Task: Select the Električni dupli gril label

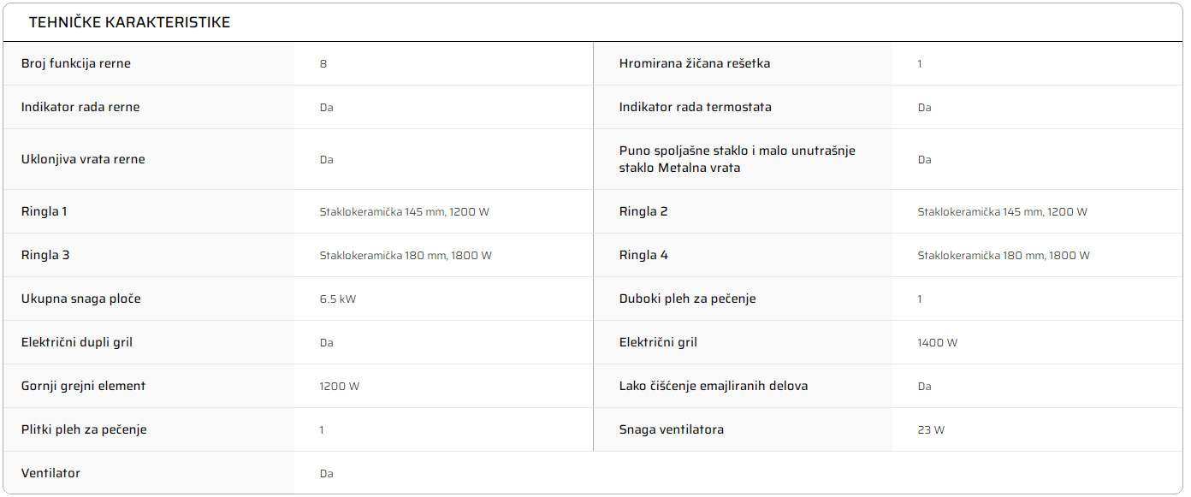Action: tap(77, 342)
